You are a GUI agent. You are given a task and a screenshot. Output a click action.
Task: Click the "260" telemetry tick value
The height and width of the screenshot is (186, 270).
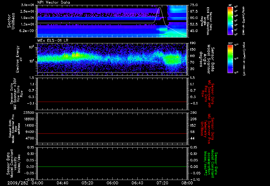[x=193, y=112]
